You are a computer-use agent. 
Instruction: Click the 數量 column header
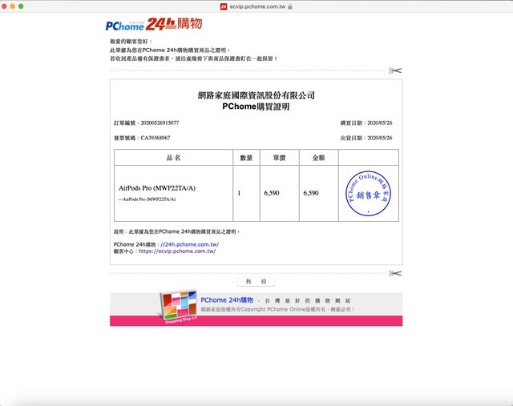pos(246,158)
